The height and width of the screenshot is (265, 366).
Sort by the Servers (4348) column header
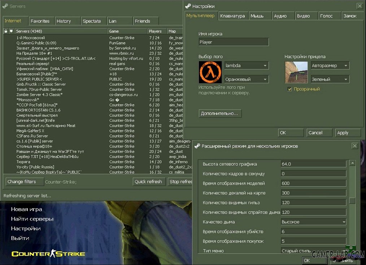point(61,31)
